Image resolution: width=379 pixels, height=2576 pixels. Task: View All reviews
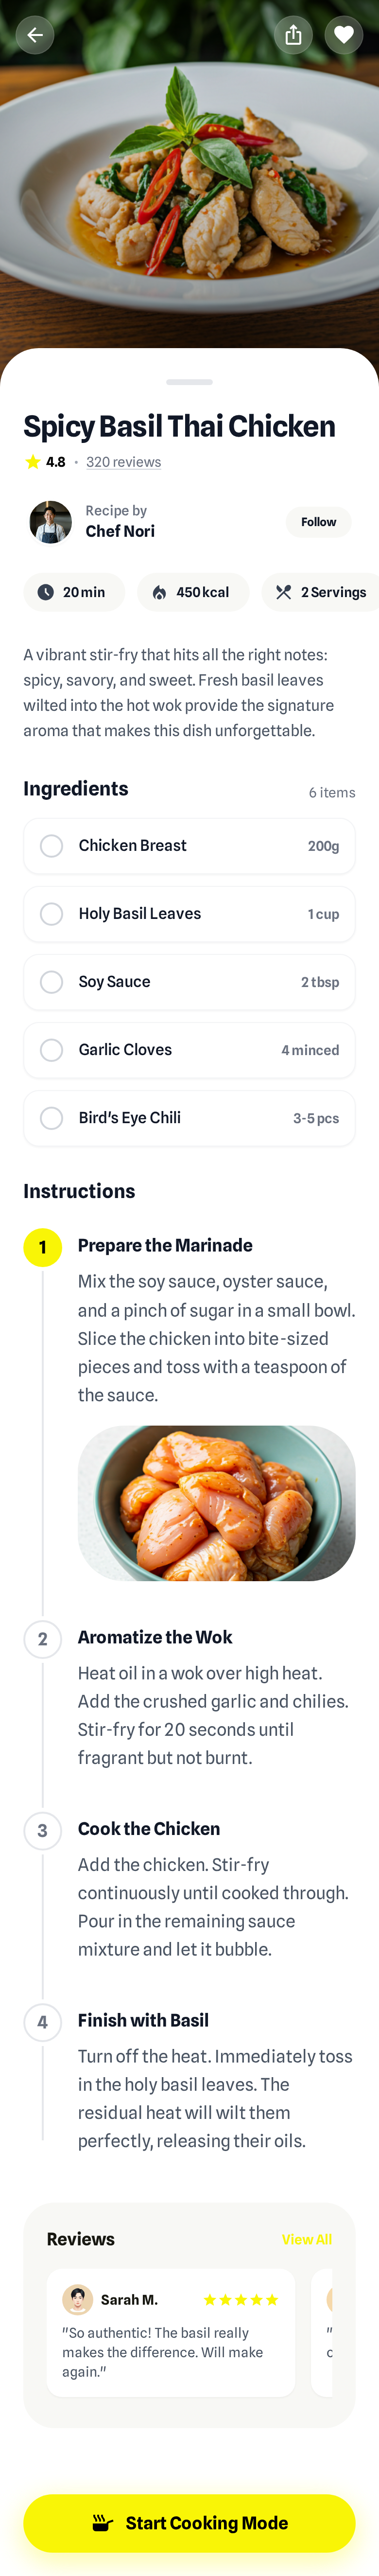pos(306,2239)
